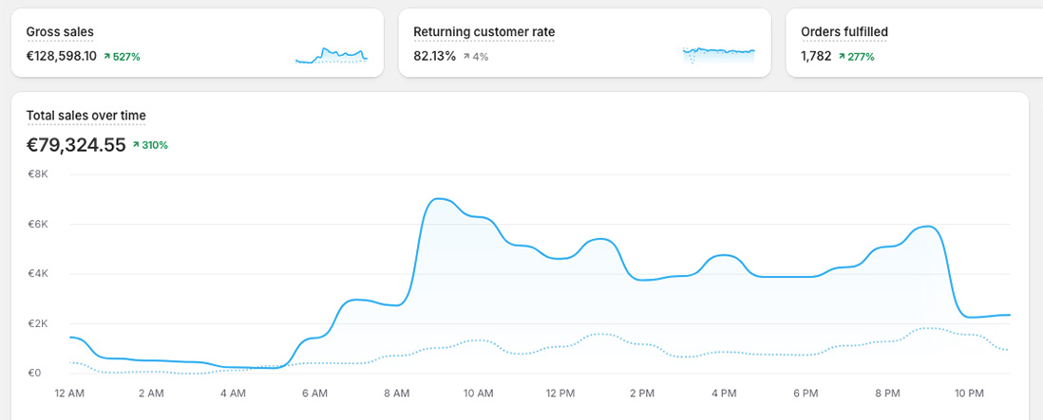Click the Orders fulfilled card title

click(x=844, y=32)
